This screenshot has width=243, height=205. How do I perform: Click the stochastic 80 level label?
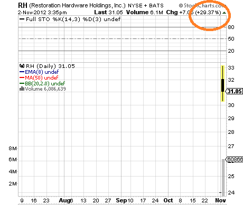pos(231,27)
